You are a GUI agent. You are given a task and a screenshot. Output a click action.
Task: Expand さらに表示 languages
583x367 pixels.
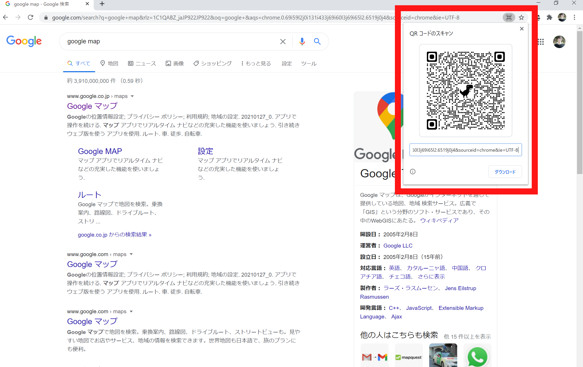tap(431, 276)
